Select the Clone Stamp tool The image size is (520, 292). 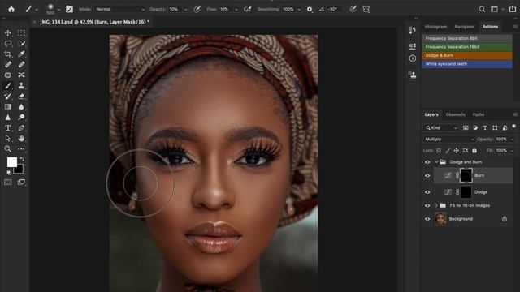pos(22,86)
